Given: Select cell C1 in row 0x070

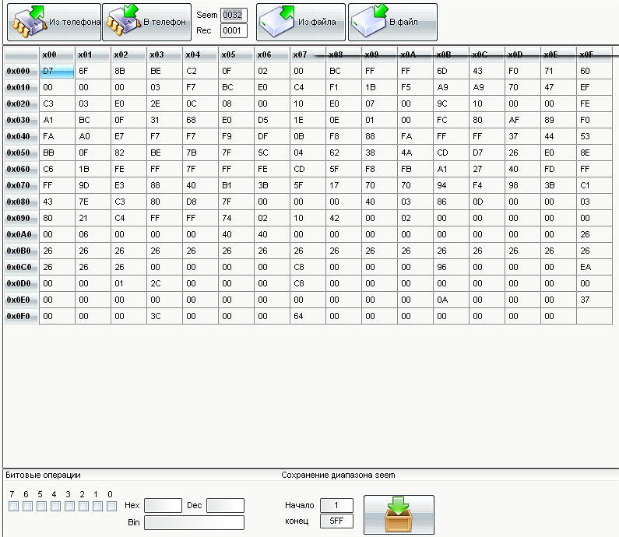Looking at the screenshot, I should [x=594, y=185].
